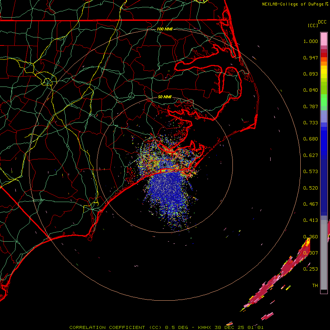Click the KMHX station identifier
The height and width of the screenshot is (330, 330).
[205, 327]
